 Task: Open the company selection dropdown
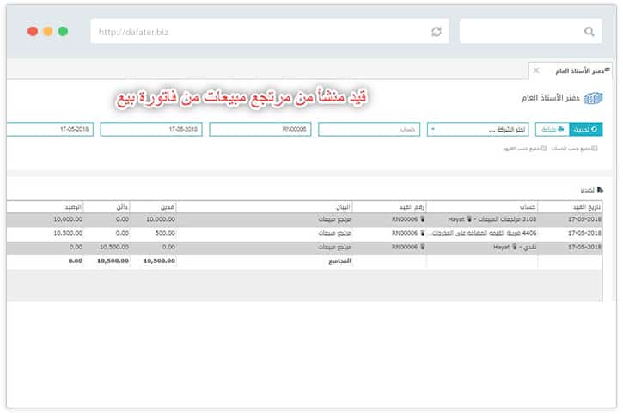478,130
